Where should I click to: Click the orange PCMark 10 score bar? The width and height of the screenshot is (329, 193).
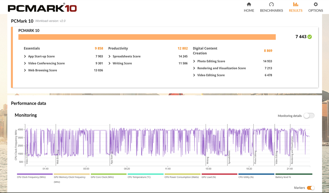pyautogui.click(x=147, y=37)
